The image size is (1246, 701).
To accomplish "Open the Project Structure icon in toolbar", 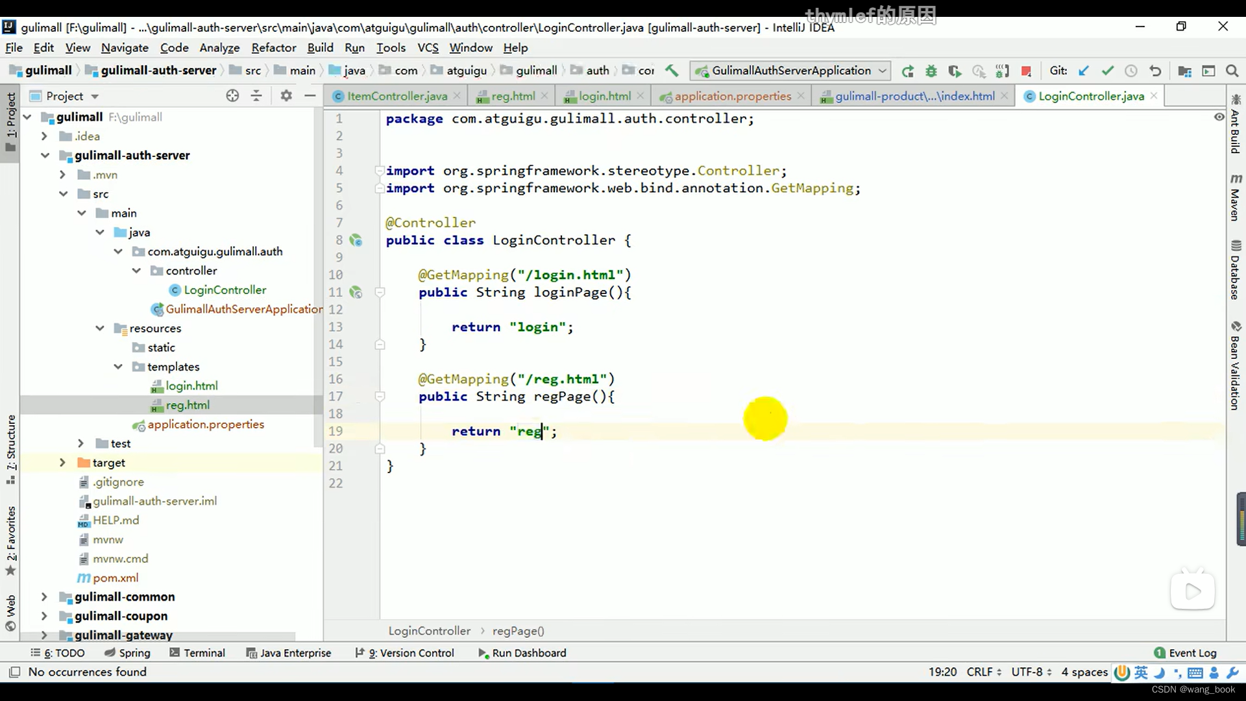I will (x=1185, y=71).
